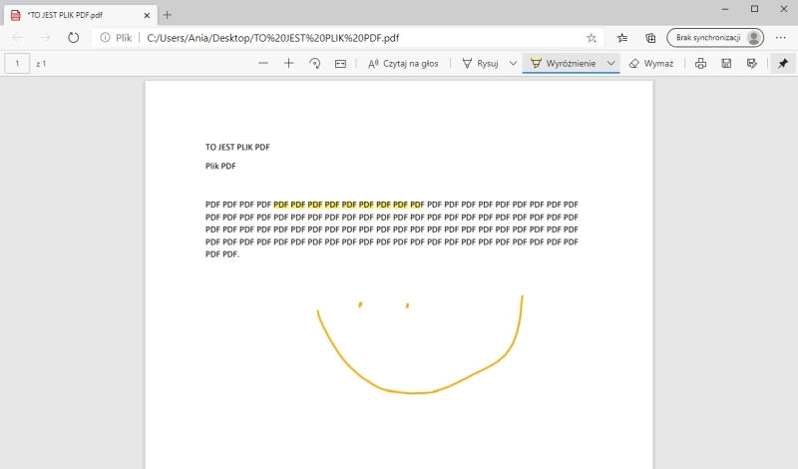Click the heading TO JEST PLIK PDF
798x469 pixels.
click(x=237, y=147)
